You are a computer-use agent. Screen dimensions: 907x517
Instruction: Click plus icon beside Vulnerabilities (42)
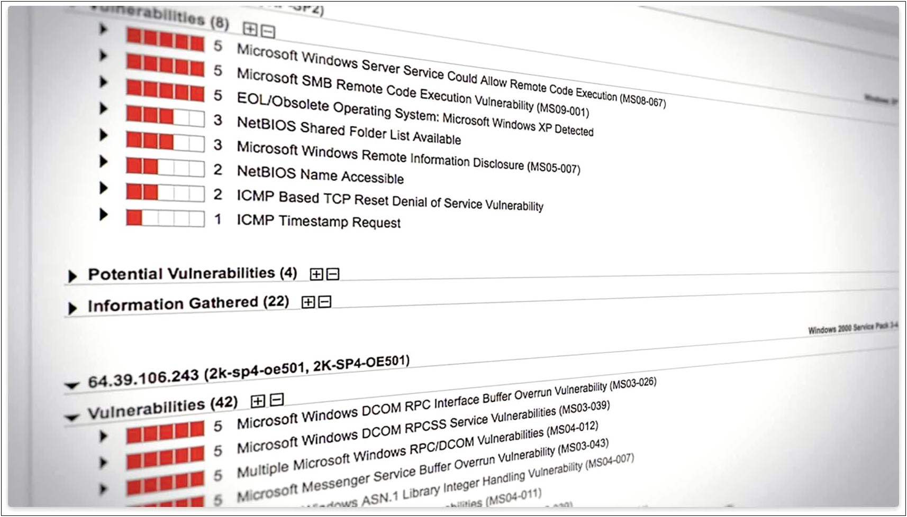(x=258, y=401)
